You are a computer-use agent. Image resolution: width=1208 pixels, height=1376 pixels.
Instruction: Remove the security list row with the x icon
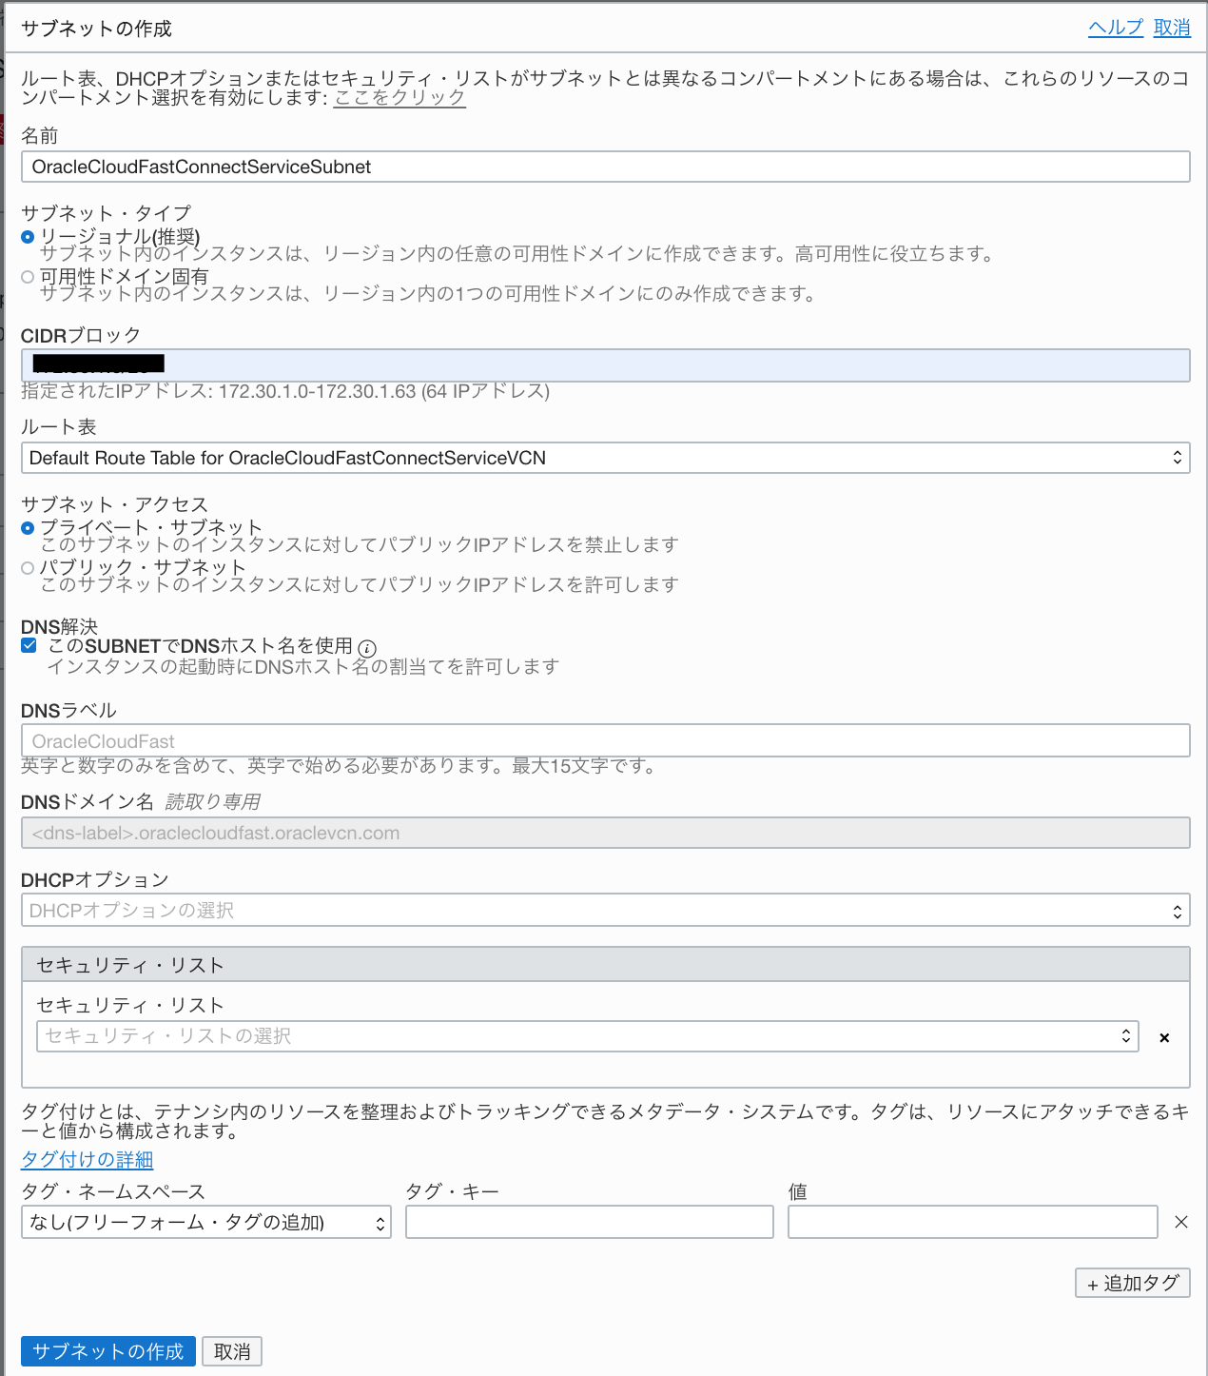click(1164, 1038)
